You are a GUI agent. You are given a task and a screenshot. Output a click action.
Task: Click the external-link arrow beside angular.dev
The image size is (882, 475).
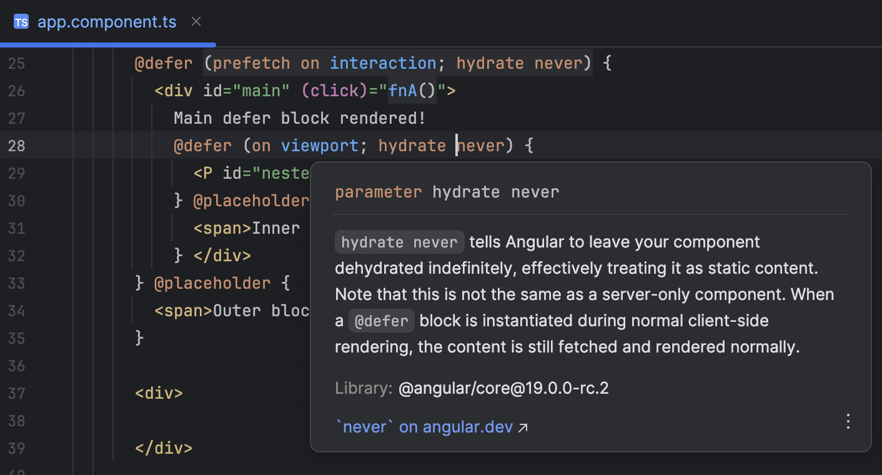point(523,426)
